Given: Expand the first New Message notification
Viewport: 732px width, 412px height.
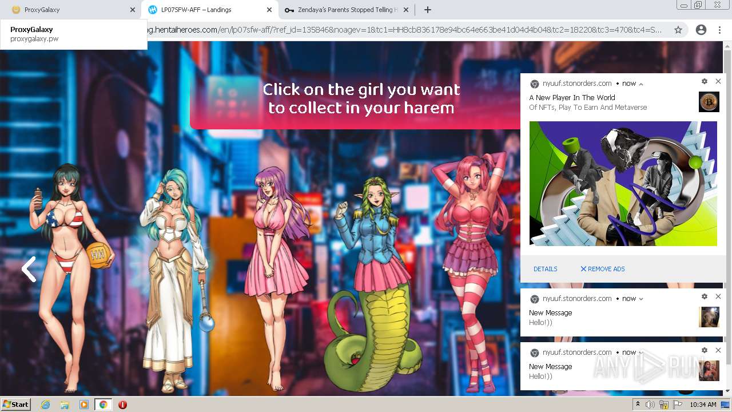Looking at the screenshot, I should point(641,299).
